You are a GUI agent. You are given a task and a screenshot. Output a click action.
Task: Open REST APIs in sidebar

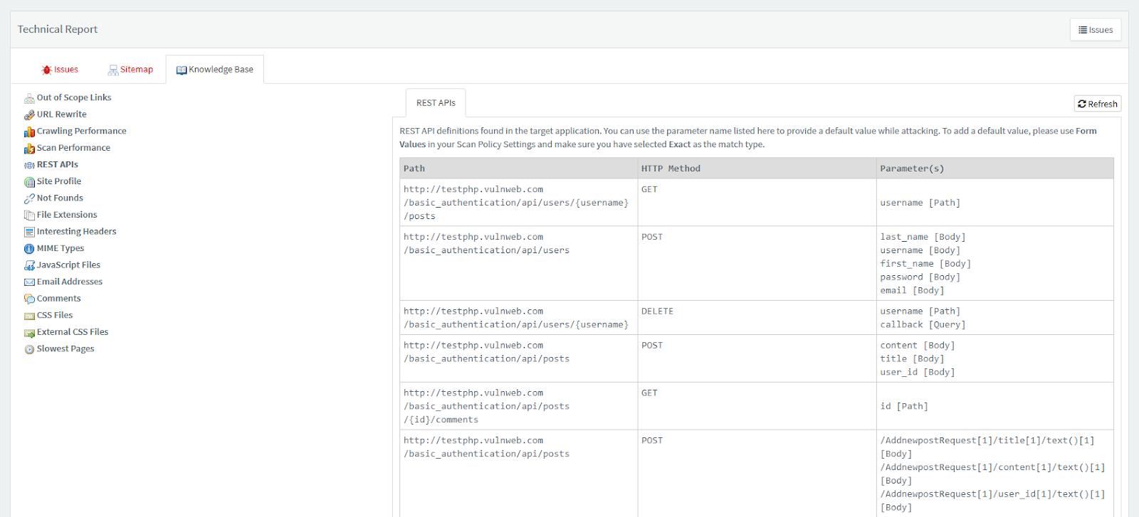tap(58, 164)
